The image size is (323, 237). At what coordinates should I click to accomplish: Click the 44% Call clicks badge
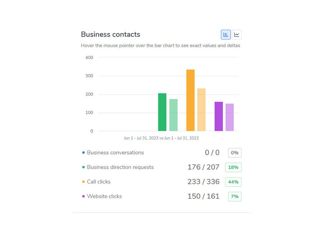233,182
